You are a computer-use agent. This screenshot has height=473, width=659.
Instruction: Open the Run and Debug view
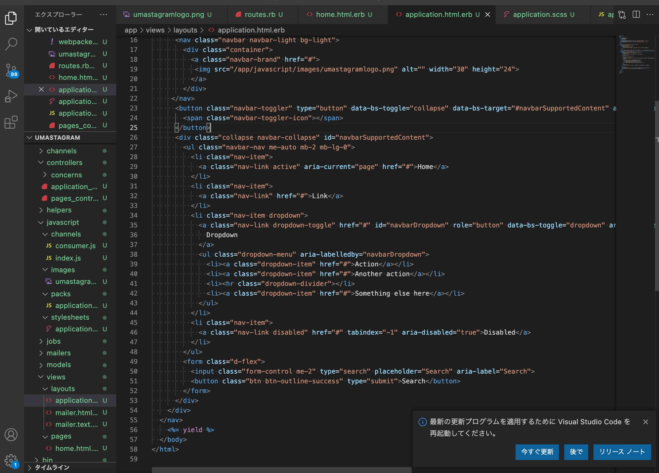(x=11, y=96)
